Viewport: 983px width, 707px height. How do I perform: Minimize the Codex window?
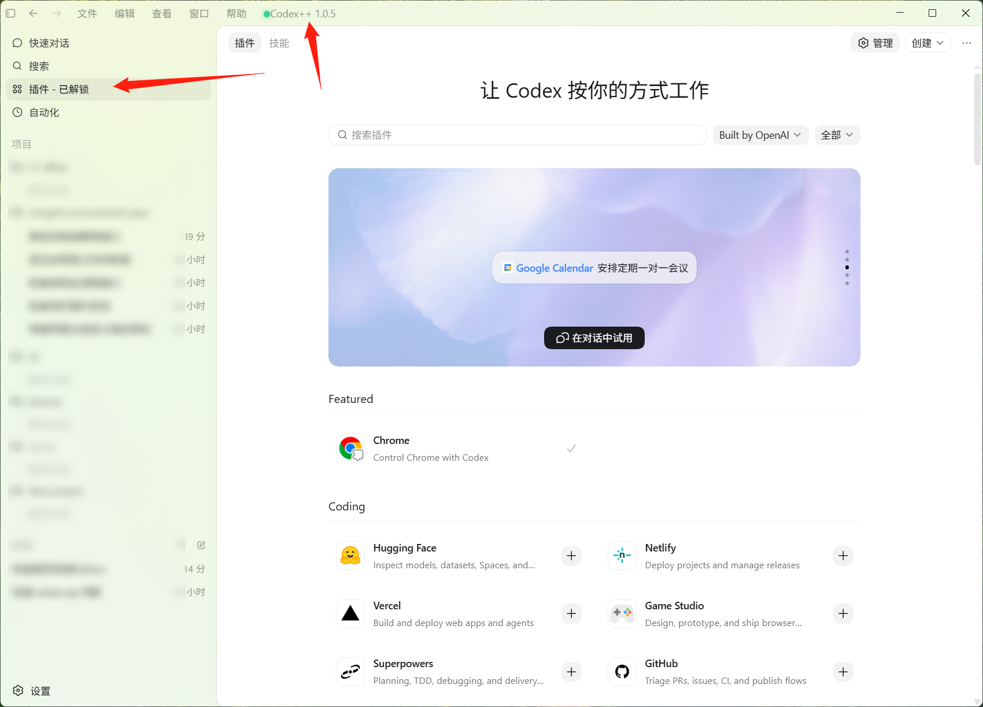click(900, 13)
